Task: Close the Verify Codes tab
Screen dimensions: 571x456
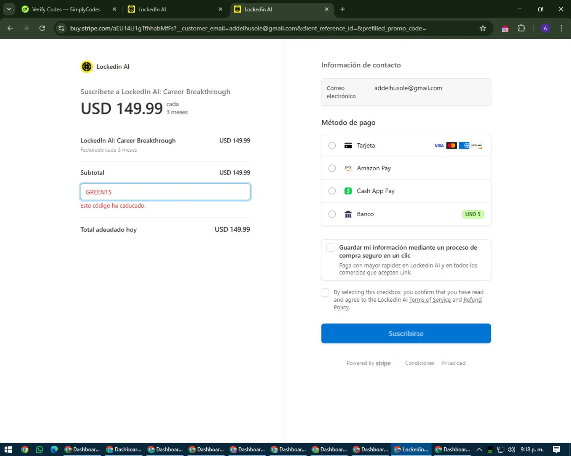Action: click(x=114, y=9)
